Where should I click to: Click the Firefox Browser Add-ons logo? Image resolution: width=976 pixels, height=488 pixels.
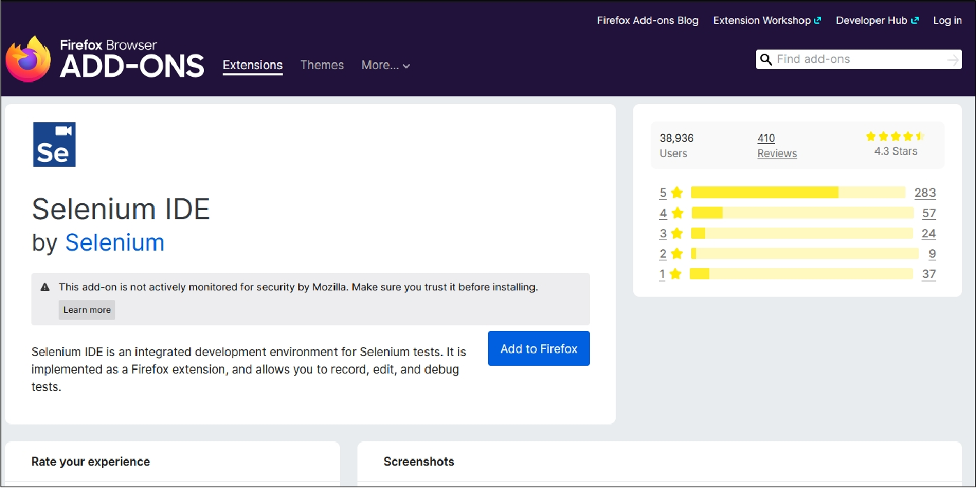pyautogui.click(x=105, y=59)
